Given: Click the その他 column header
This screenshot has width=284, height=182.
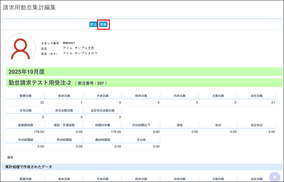Looking at the screenshot, I should (x=141, y=140).
